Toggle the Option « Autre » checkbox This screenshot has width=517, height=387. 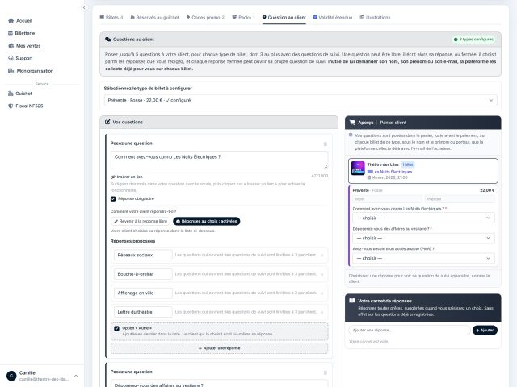[x=116, y=328]
